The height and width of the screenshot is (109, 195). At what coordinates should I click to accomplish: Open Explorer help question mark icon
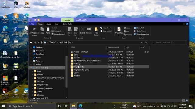click(x=187, y=24)
